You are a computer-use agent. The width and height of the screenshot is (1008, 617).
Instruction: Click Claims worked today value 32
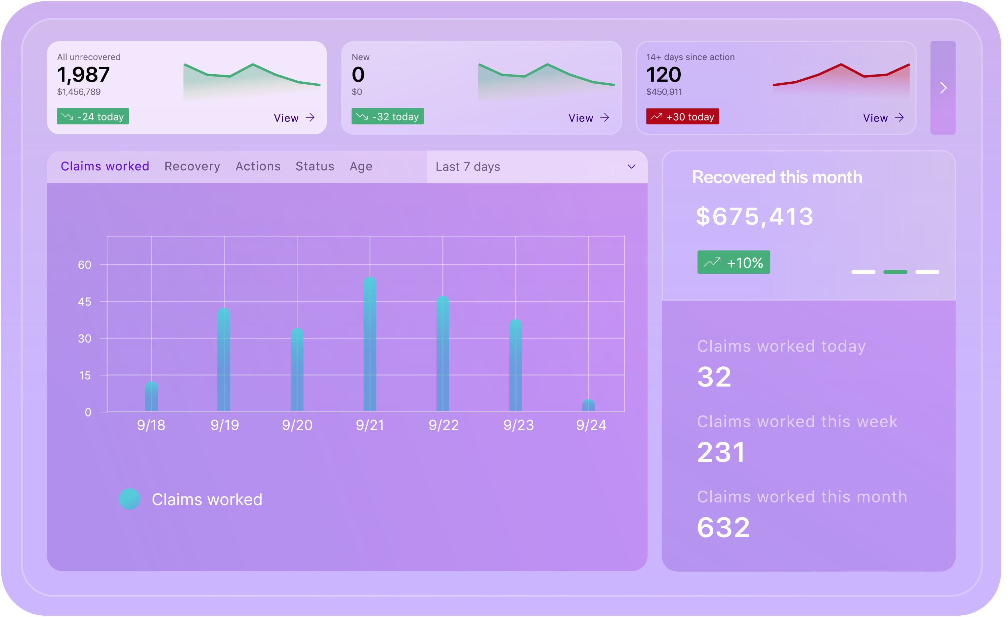point(714,377)
